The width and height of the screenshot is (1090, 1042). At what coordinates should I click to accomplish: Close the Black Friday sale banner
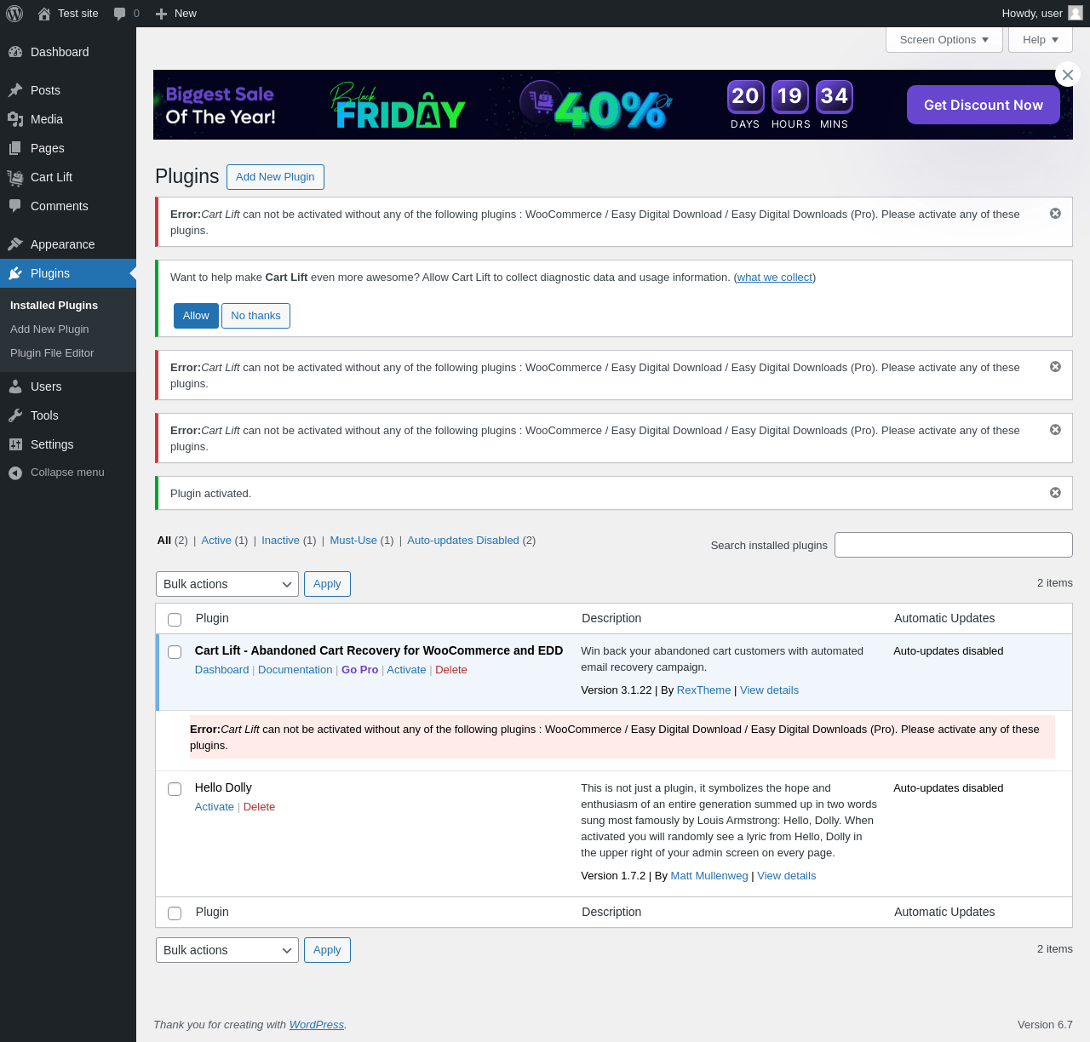(1068, 74)
